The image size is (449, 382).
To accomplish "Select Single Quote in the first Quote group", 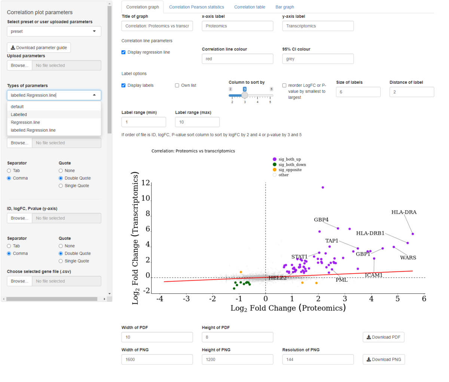I will 61,186.
